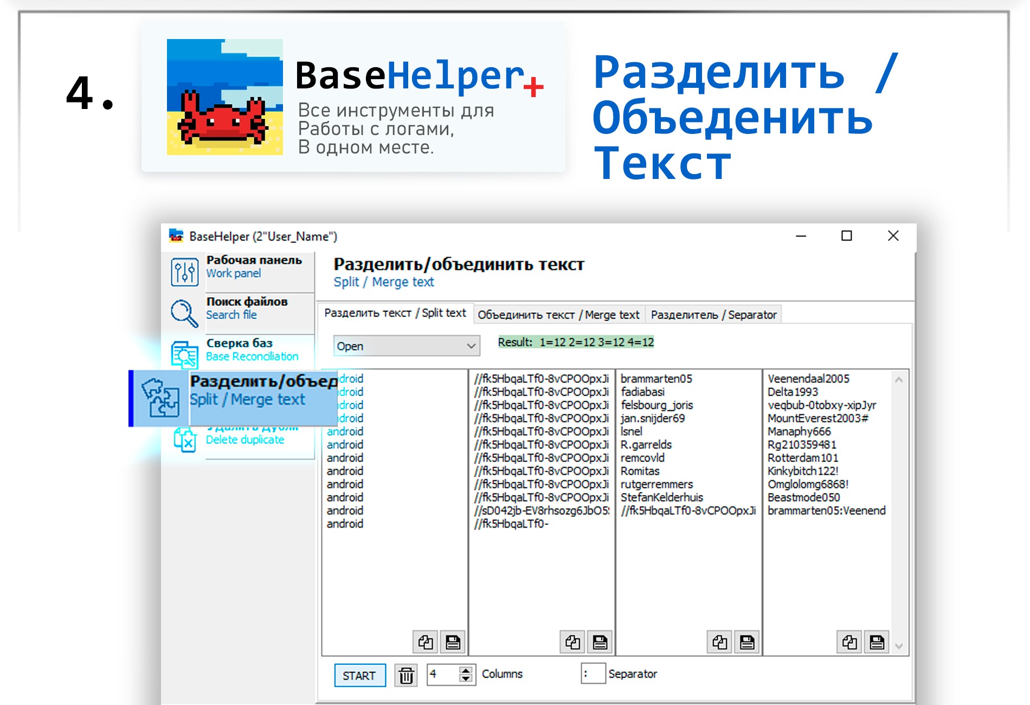Screen dimensions: 1030x705
Task: Save the Veenendaal2005 column to file
Action: [877, 643]
